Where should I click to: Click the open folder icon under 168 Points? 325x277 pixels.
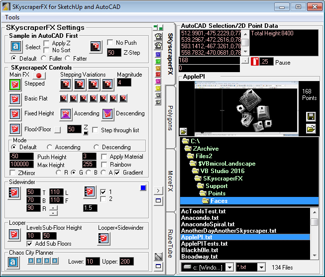[x=311, y=128]
